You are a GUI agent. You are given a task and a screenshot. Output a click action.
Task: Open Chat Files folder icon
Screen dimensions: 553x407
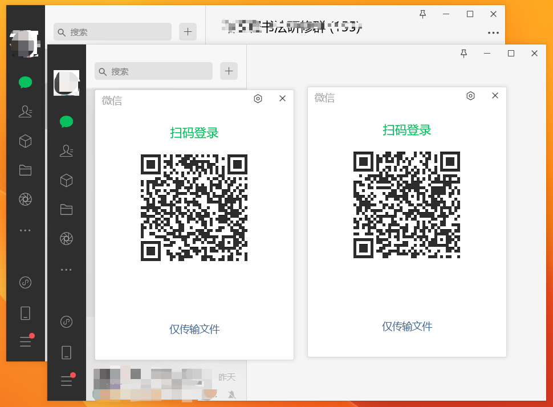(x=66, y=209)
